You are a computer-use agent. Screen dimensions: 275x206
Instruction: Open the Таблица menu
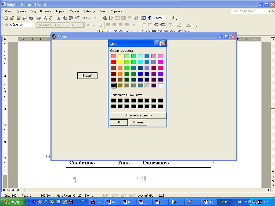(89, 11)
